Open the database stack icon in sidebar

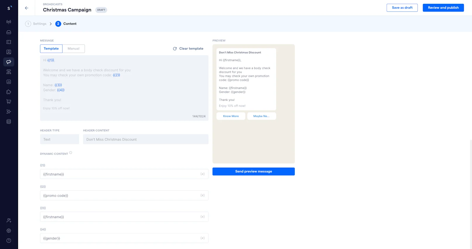point(9,122)
